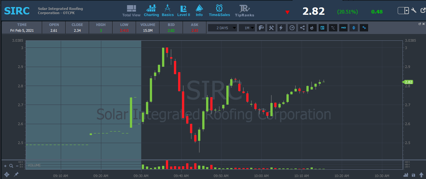This screenshot has width=426, height=179.
Task: Switch to the Charting view
Action: (x=151, y=11)
